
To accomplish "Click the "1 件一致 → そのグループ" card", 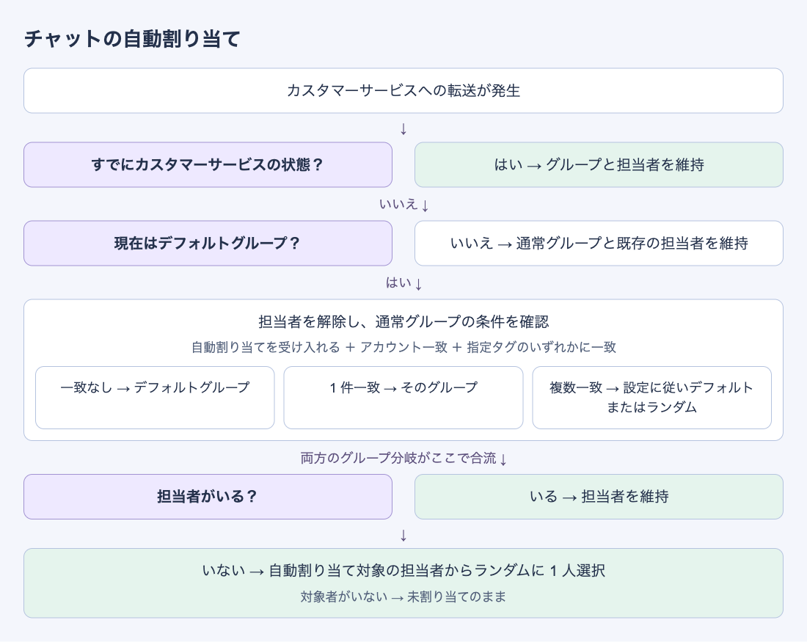I will [403, 398].
